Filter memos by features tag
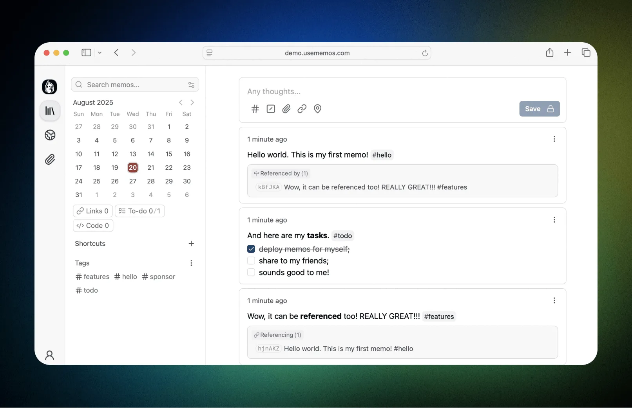Screen dimensions: 632x408 92,277
